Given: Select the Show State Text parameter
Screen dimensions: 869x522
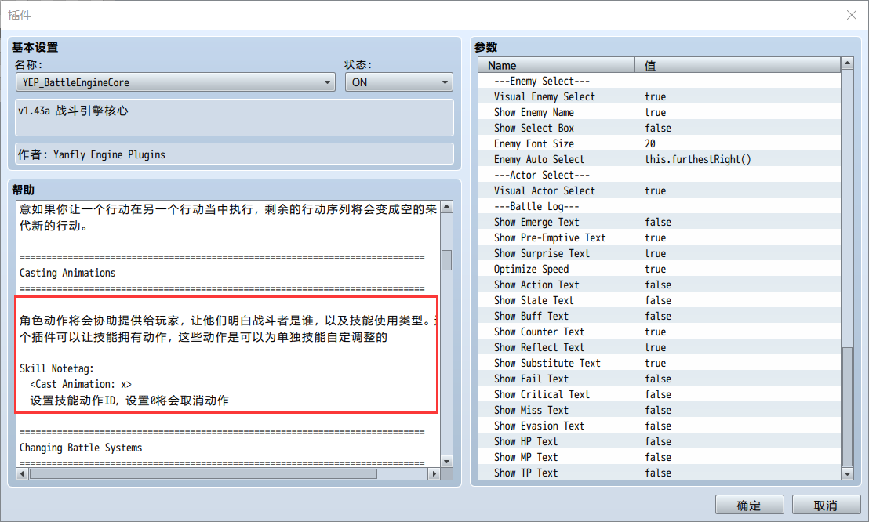Looking at the screenshot, I should click(660, 300).
